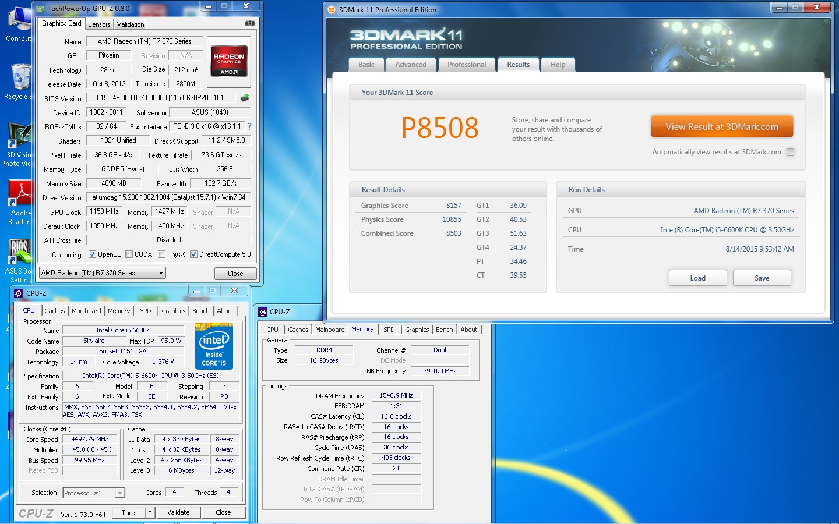Open Mainboard tab in left CPU-Z window
Viewport: 839px width, 524px height.
86,311
